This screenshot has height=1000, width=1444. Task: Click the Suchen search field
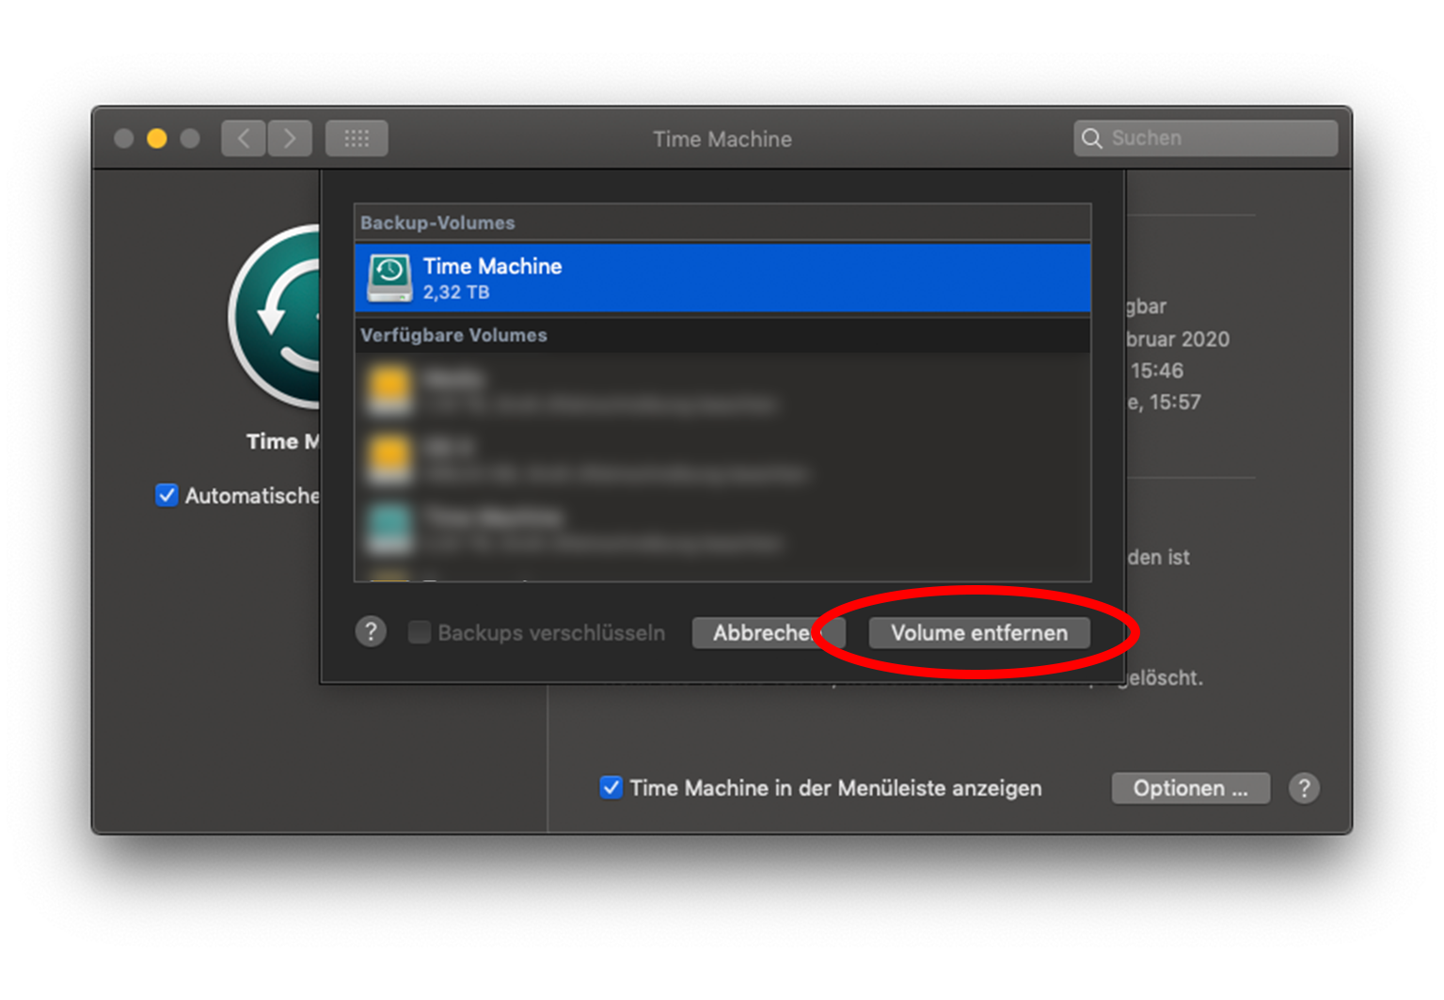[x=1205, y=138]
